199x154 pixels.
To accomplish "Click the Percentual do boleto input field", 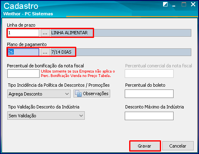I will [x=149, y=94].
